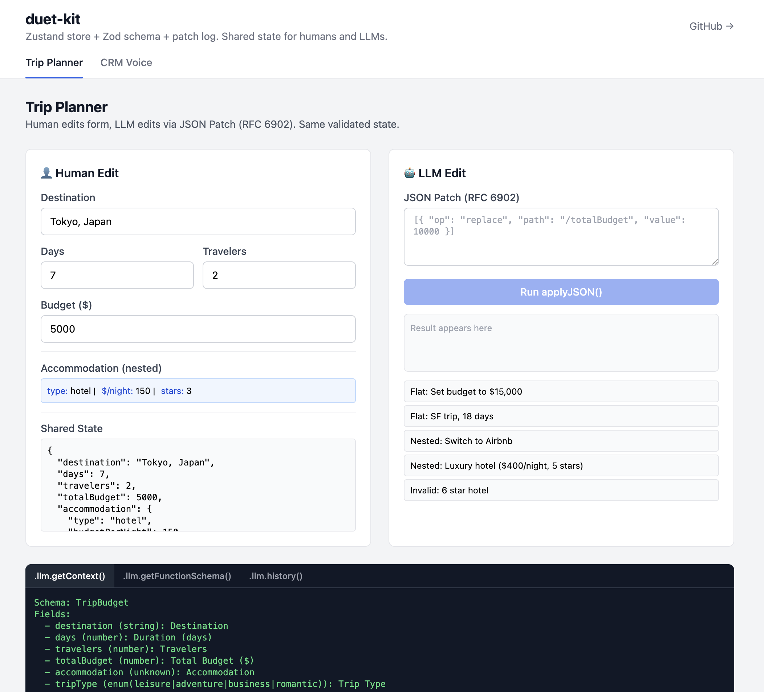Try the Invalid: 6 star hotel preset
Image resolution: width=764 pixels, height=692 pixels.
point(561,490)
